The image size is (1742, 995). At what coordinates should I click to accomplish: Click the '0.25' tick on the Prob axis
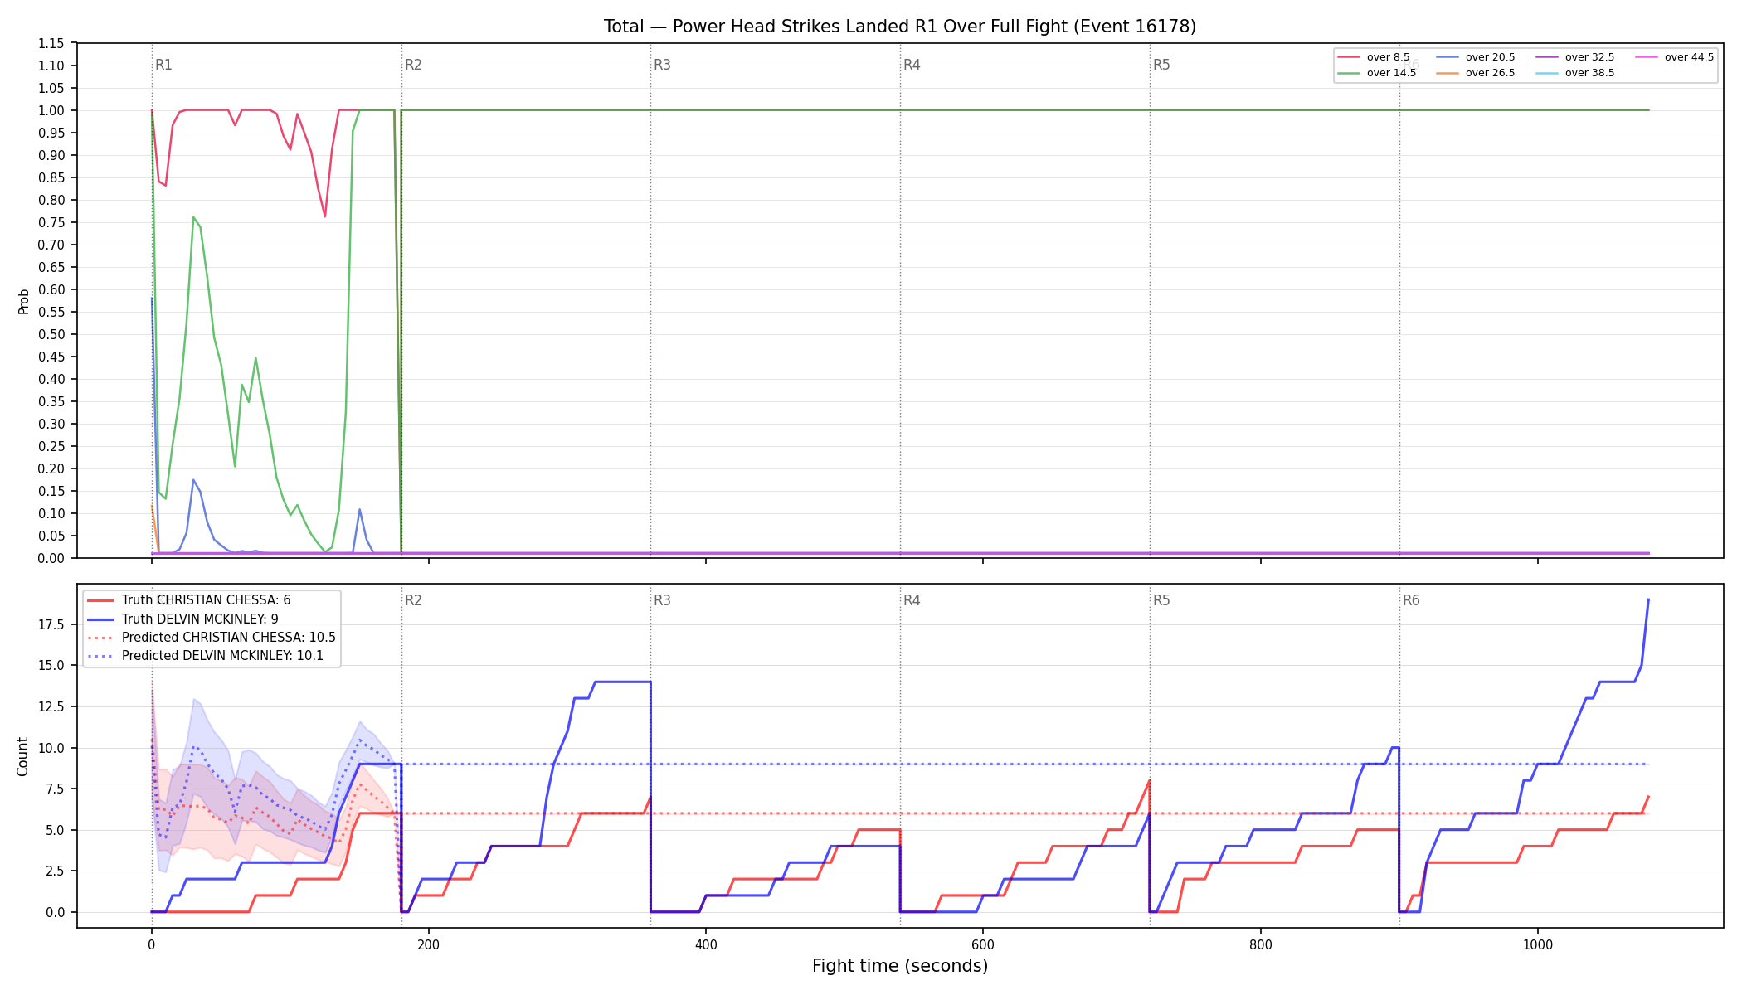tap(51, 446)
